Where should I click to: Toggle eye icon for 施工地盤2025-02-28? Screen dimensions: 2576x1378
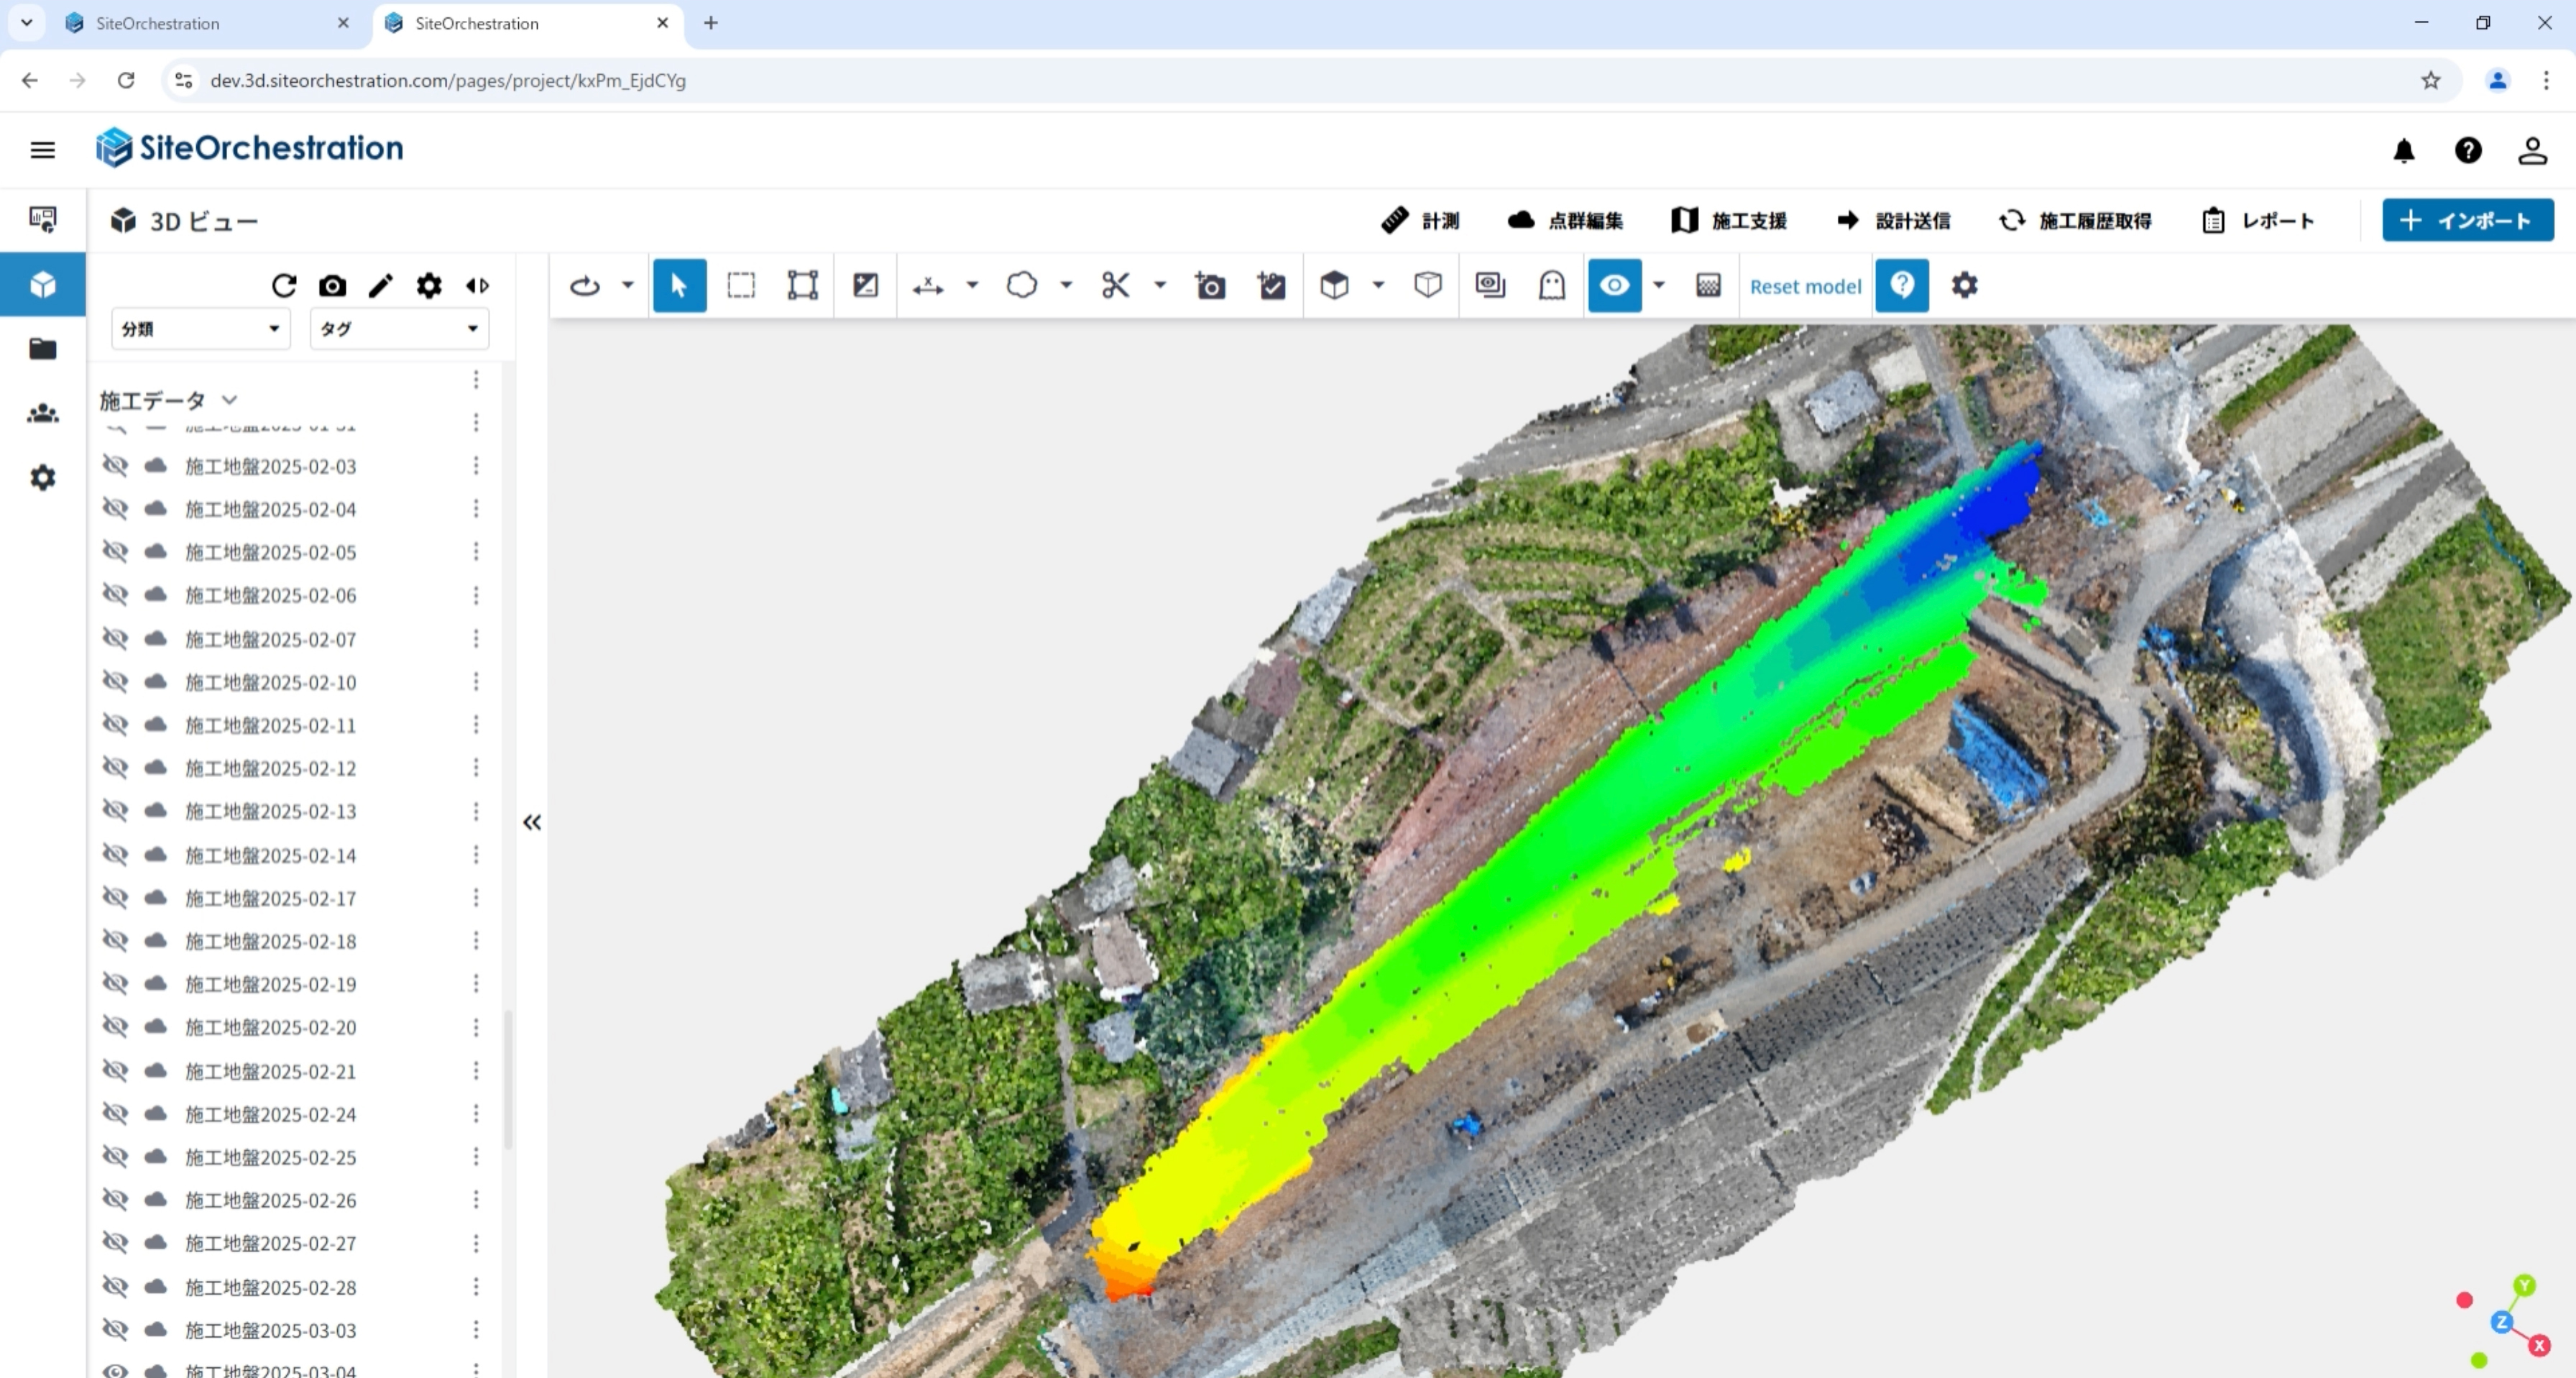pyautogui.click(x=116, y=1287)
